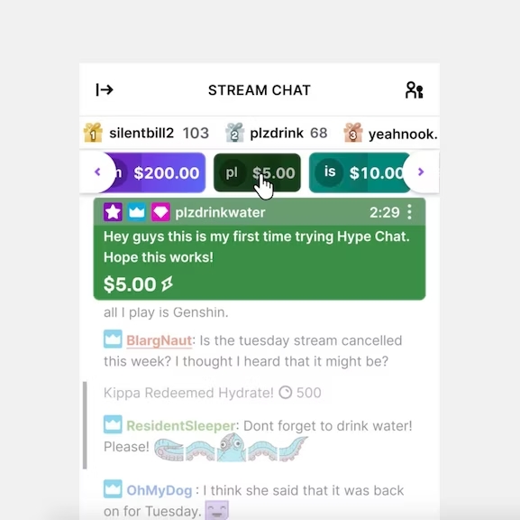Click the silver second-place gift icon
This screenshot has height=520, width=520.
click(235, 133)
